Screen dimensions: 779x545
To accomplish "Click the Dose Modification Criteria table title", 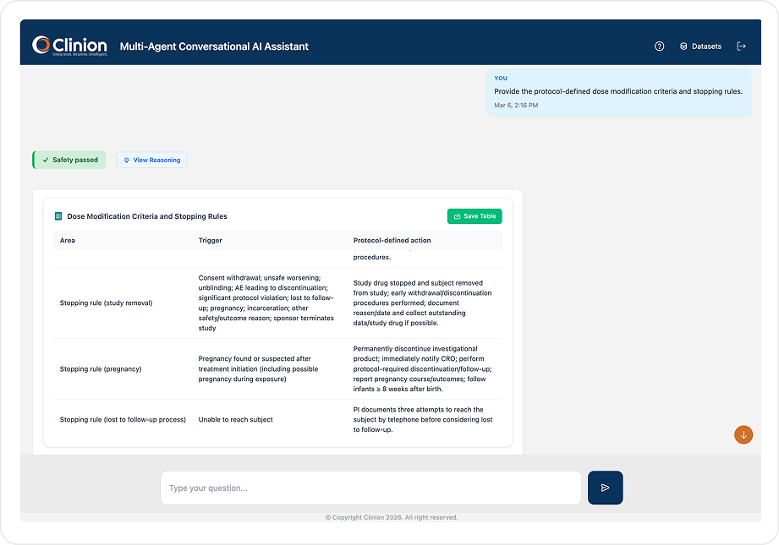I will click(x=147, y=216).
